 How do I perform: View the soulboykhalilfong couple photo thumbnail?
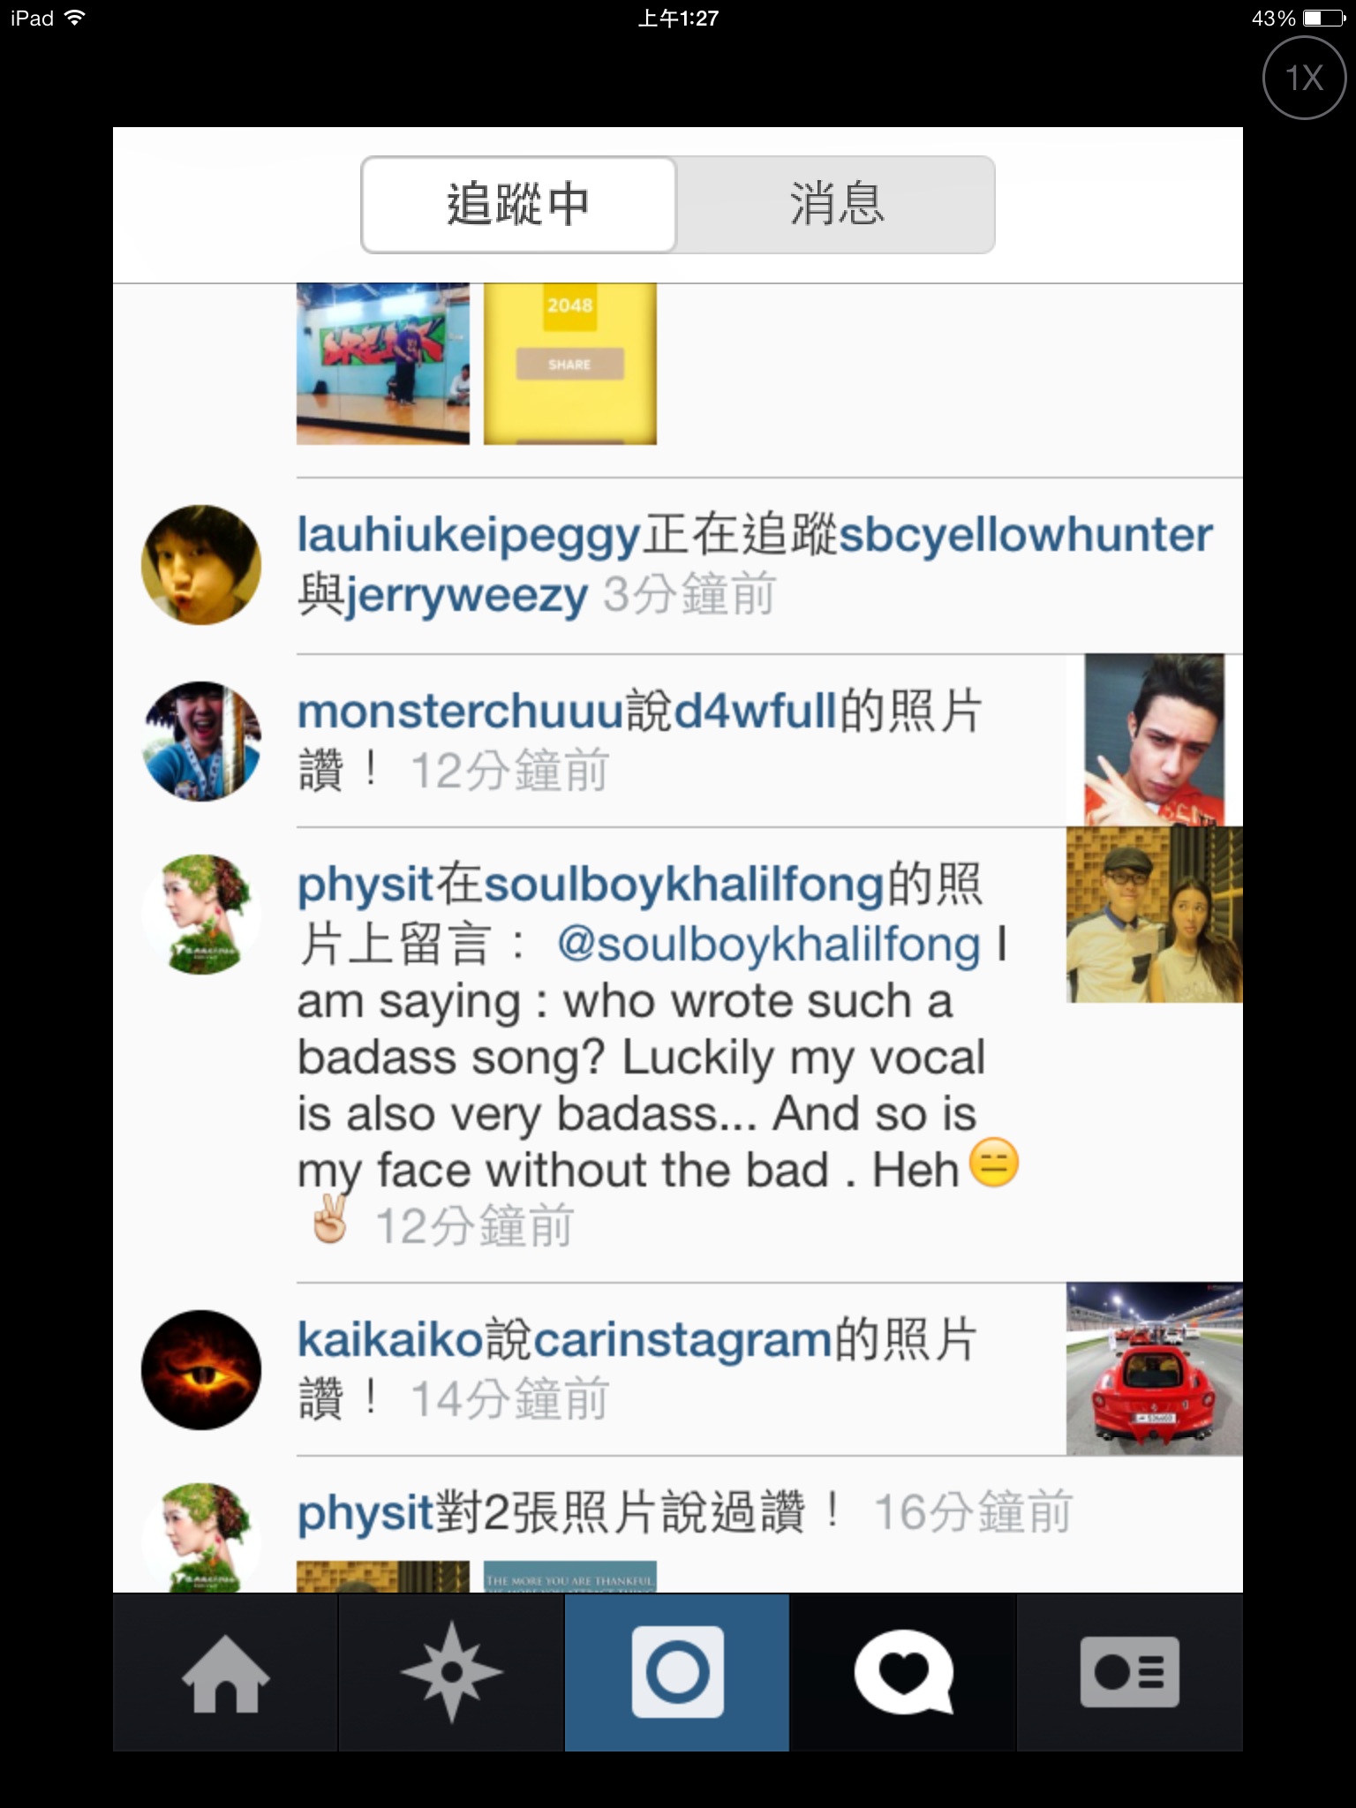[x=1155, y=915]
